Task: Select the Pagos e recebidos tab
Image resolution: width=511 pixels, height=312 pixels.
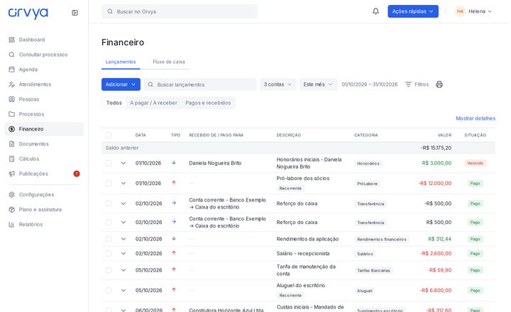Action: coord(208,103)
